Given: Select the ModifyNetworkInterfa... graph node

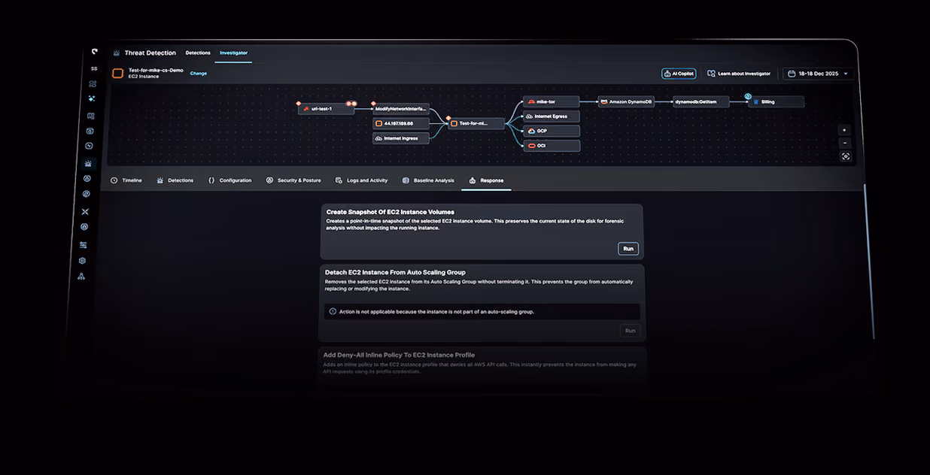Looking at the screenshot, I should [401, 109].
